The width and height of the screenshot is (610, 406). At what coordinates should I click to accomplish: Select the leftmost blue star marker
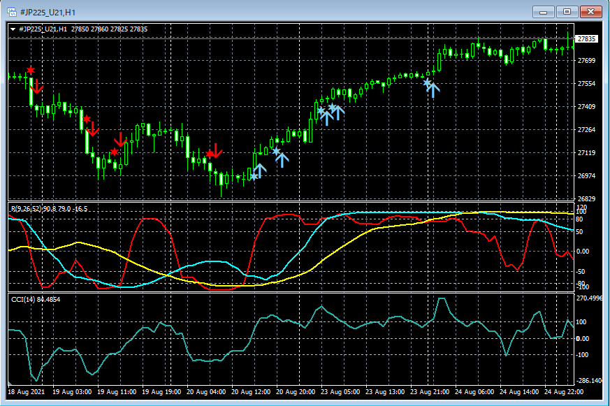pyautogui.click(x=254, y=176)
